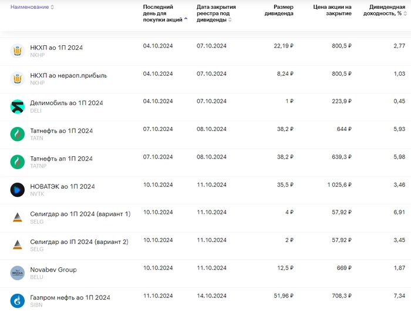The height and width of the screenshot is (312, 411).
Task: Sort by the Наименование column header
Action: [32, 7]
